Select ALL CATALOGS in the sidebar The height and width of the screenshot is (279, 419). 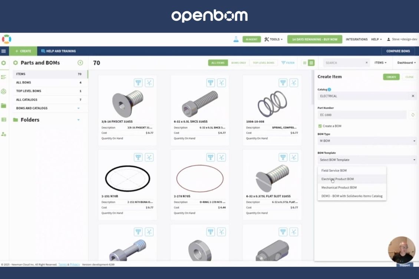click(50, 100)
